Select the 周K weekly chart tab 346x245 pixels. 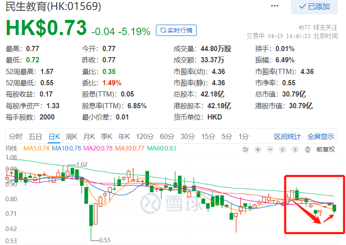pos(71,137)
